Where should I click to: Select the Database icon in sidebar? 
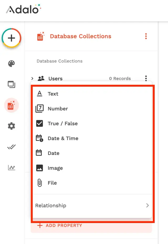click(11, 105)
